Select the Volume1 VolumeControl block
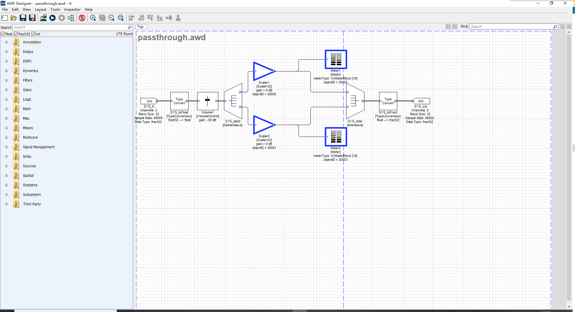The height and width of the screenshot is (312, 575). click(x=208, y=101)
